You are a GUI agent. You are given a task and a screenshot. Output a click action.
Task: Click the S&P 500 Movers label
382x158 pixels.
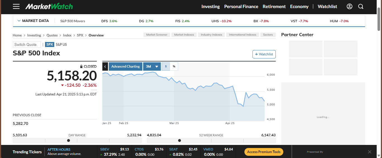tap(73, 21)
